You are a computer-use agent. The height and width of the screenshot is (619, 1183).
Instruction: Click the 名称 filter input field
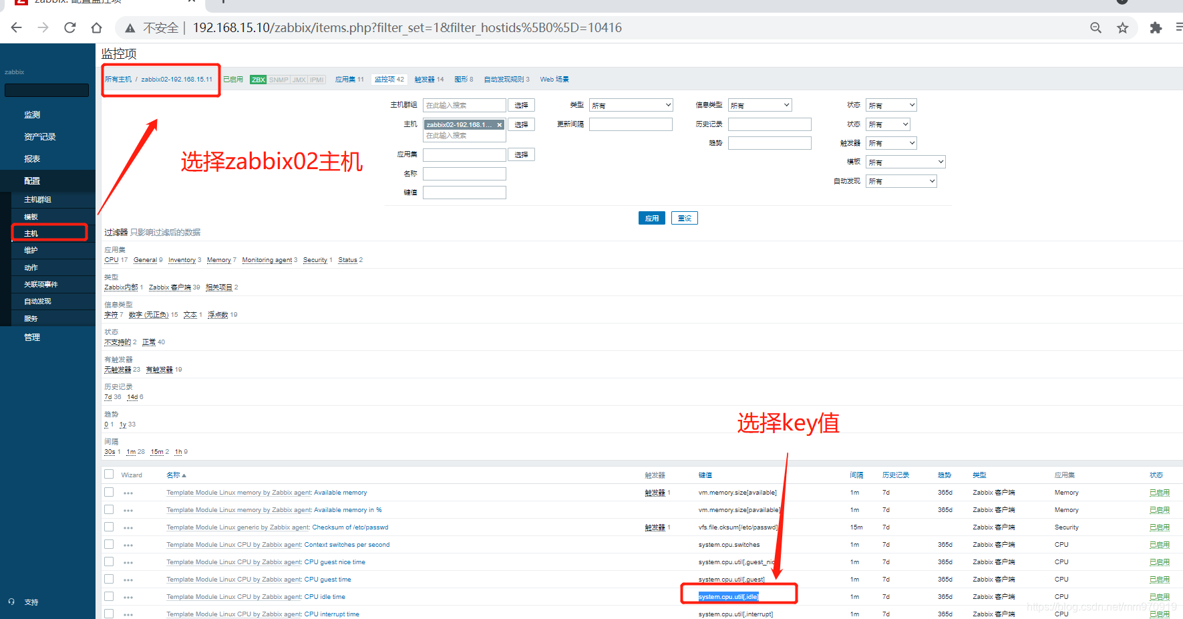464,174
